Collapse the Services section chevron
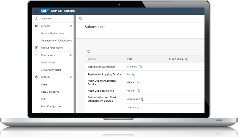The height and width of the screenshot is (137, 238). [71, 26]
